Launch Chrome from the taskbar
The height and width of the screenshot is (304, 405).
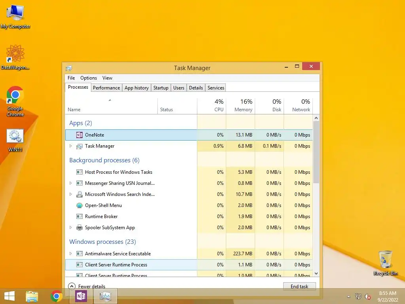(x=57, y=296)
